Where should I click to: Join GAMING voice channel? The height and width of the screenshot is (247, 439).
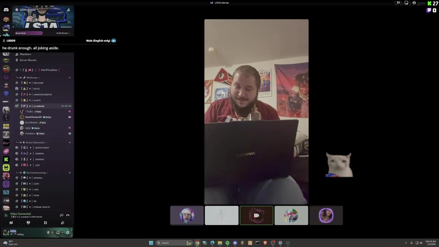[43, 153]
